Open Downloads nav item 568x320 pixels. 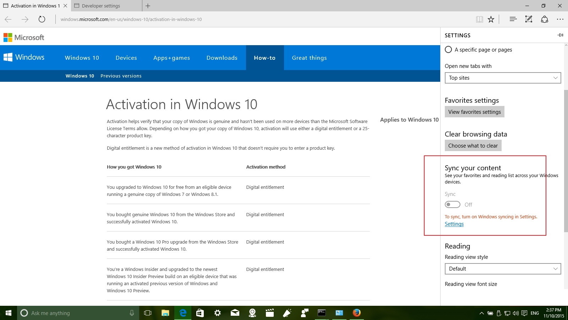tap(222, 58)
